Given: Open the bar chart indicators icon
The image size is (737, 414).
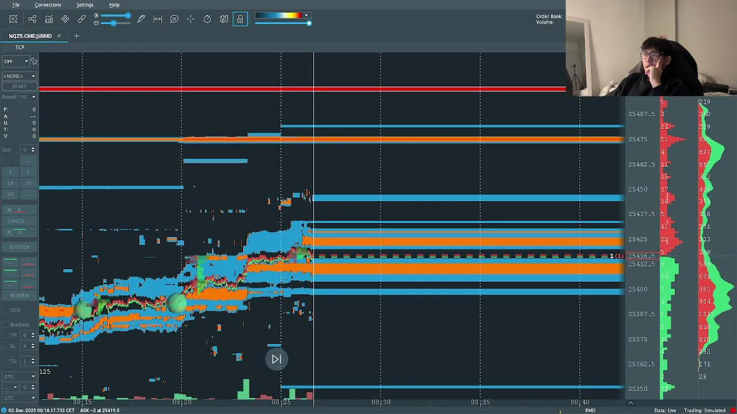Looking at the screenshot, I should pyautogui.click(x=49, y=19).
